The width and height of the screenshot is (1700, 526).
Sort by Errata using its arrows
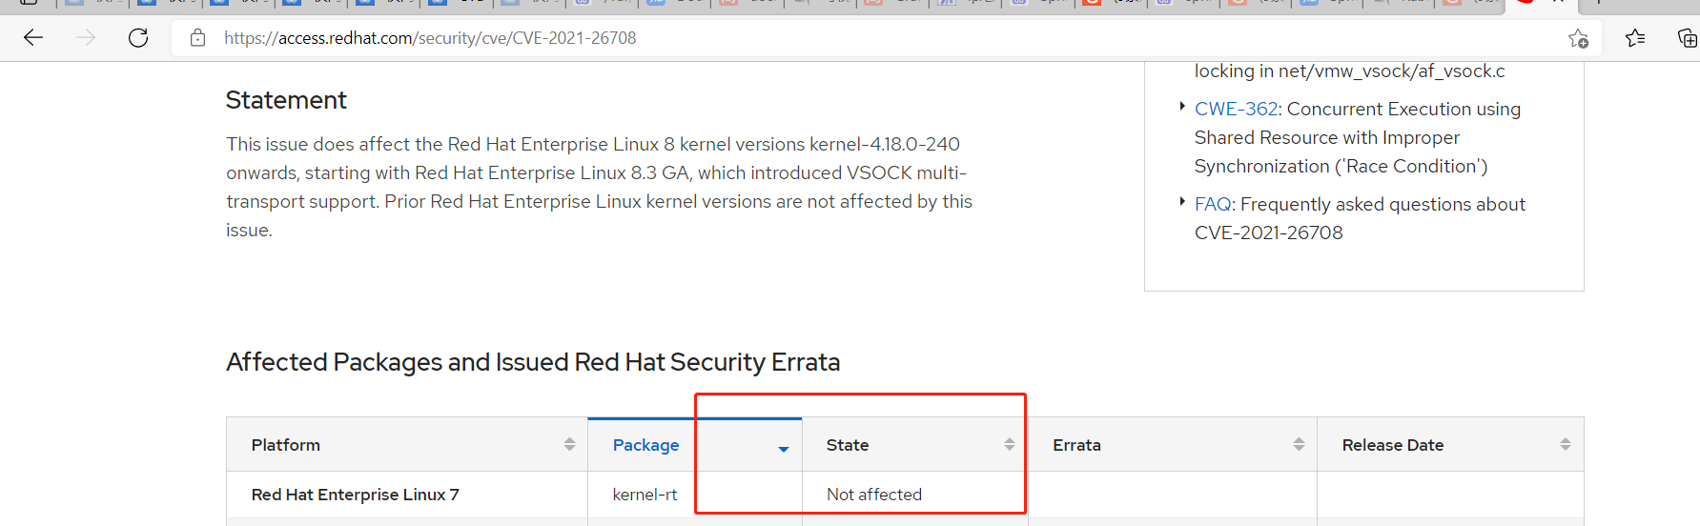[1299, 445]
